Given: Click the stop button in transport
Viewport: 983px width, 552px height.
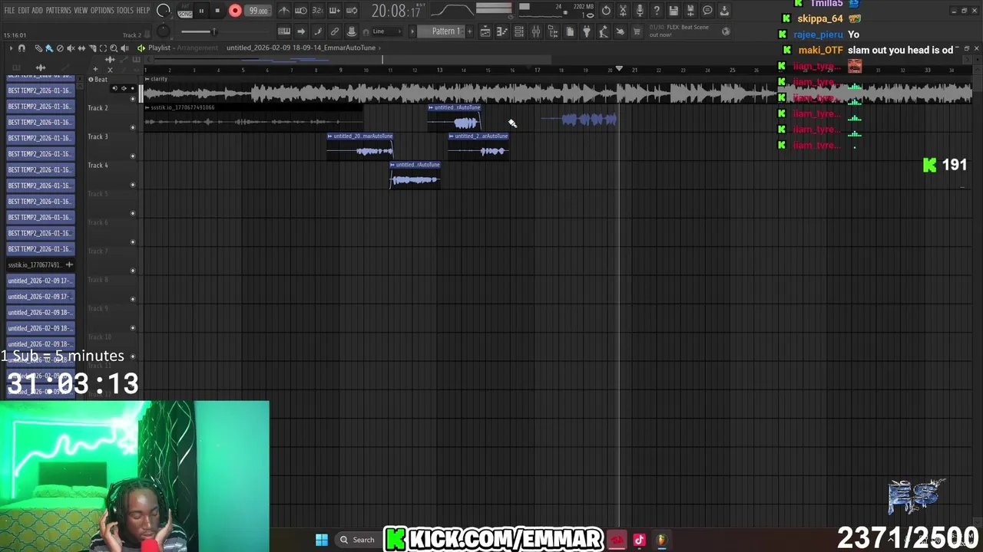Looking at the screenshot, I should coord(217,11).
